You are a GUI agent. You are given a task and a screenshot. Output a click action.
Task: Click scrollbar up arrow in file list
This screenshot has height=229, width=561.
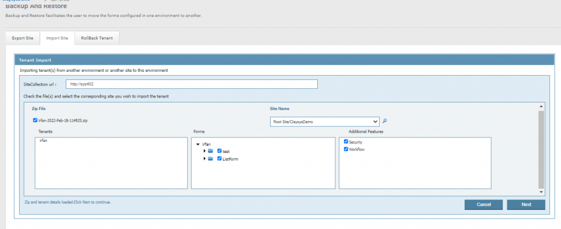[x=541, y=107]
